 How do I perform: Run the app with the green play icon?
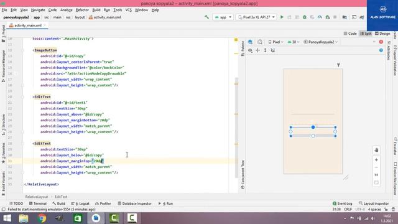(282, 17)
